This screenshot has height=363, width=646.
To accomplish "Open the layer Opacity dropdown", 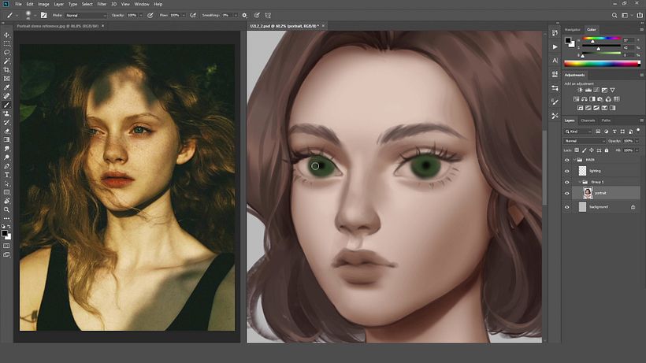I will pyautogui.click(x=637, y=141).
